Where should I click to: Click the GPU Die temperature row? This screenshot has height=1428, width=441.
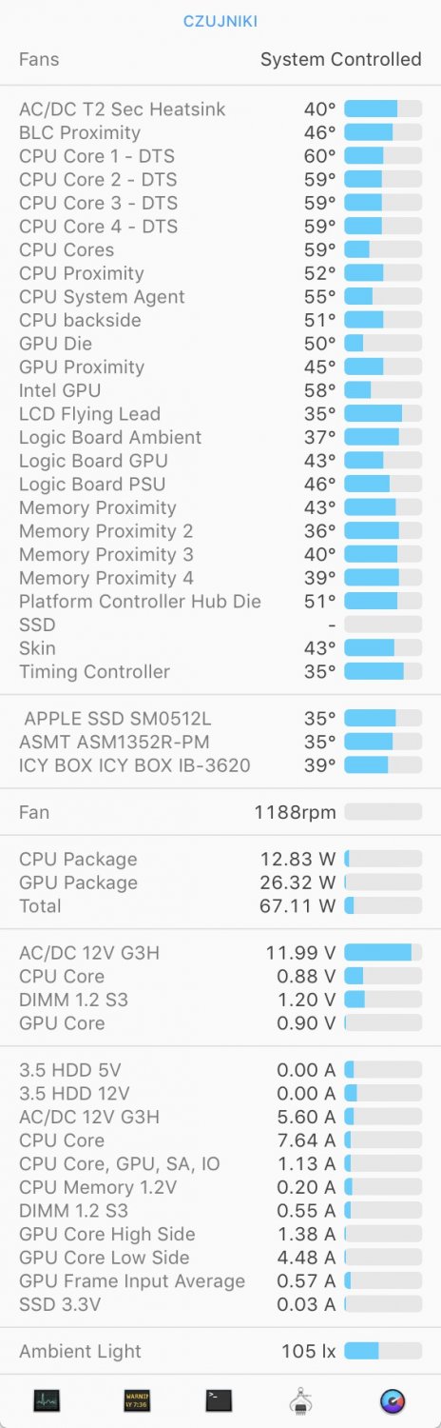220,344
